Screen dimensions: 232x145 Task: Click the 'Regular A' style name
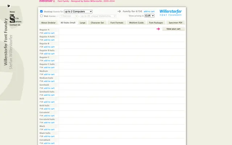pos(44,30)
